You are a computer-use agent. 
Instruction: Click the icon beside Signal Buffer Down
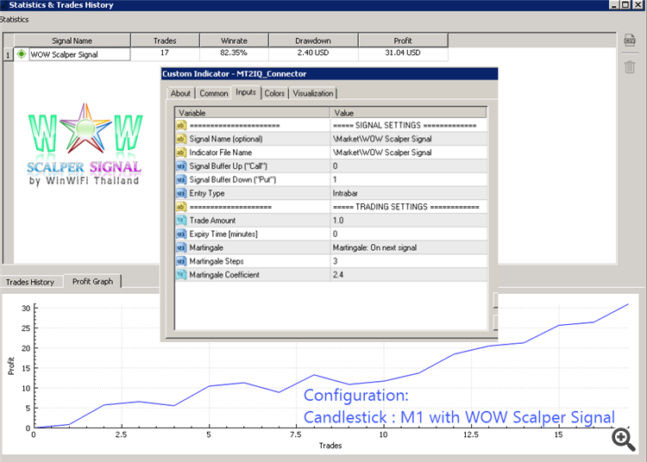coord(181,179)
